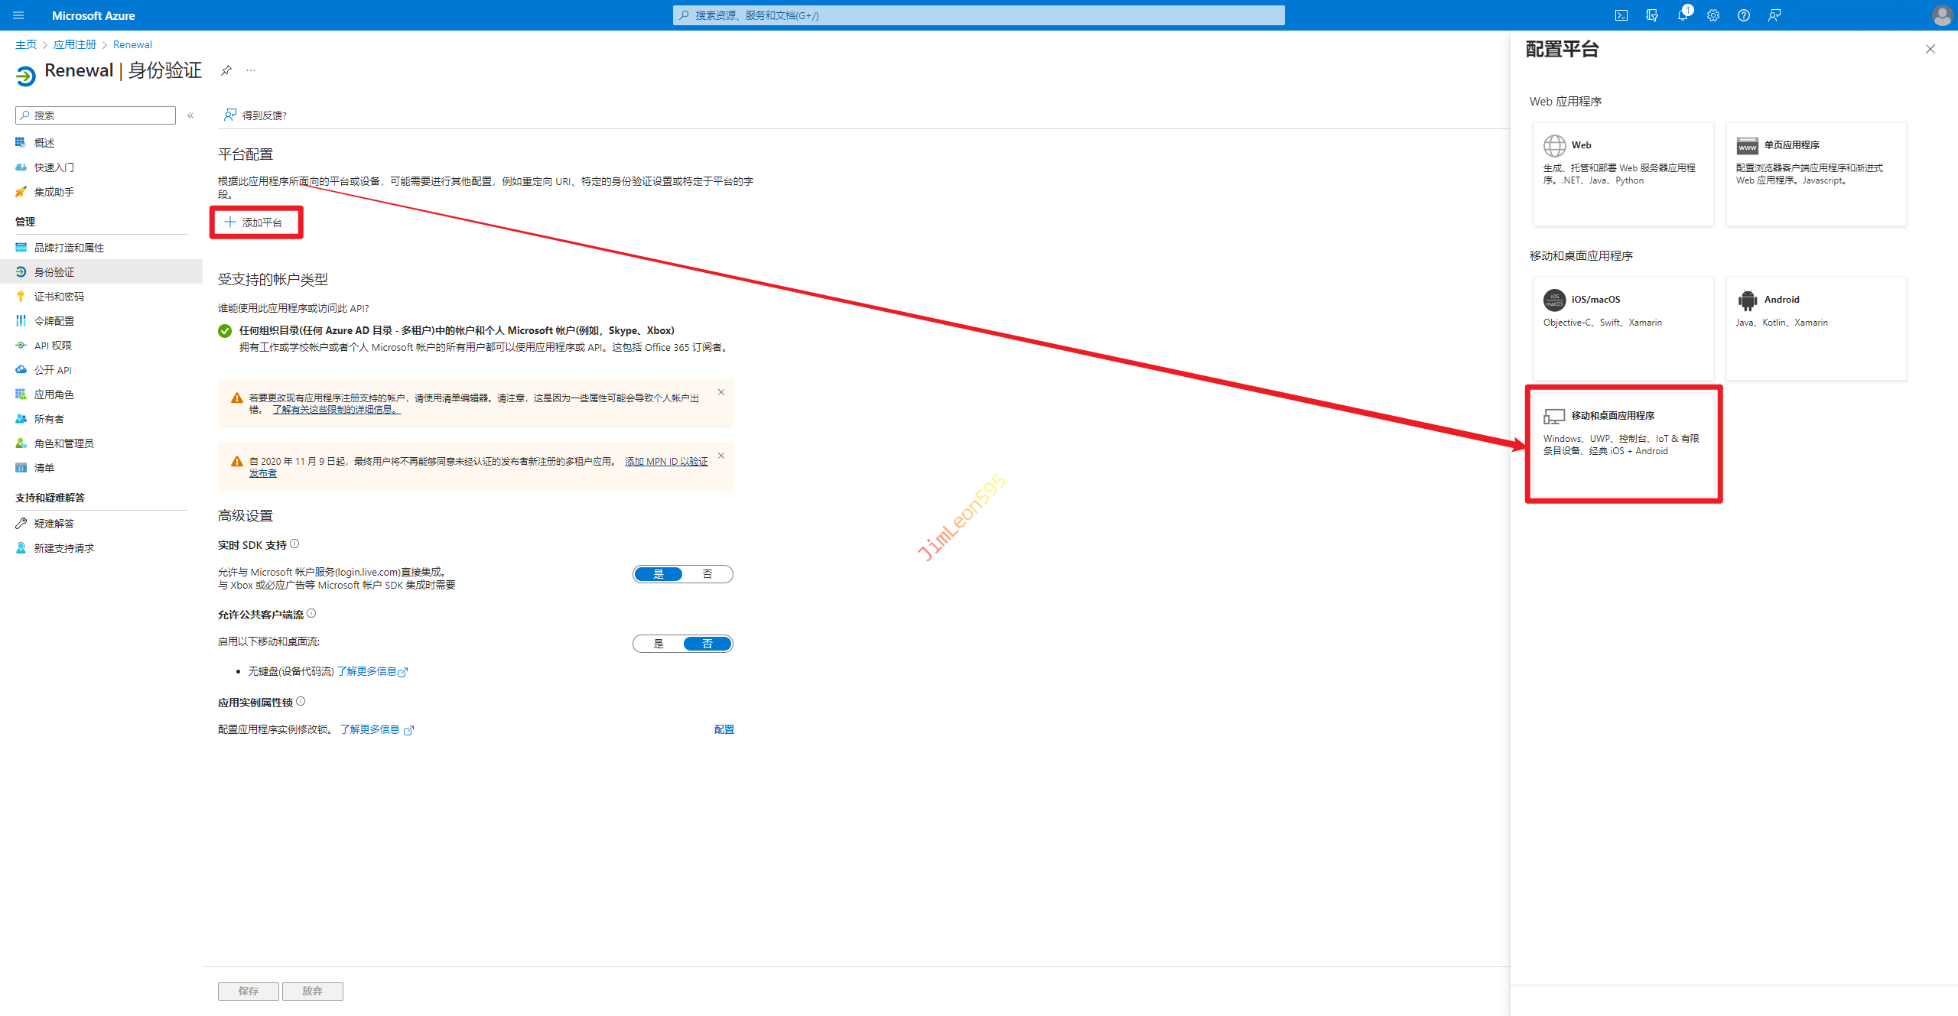The height and width of the screenshot is (1016, 1958).
Task: Set 实时 SDK 支持 toggle to 否
Action: [x=707, y=574]
